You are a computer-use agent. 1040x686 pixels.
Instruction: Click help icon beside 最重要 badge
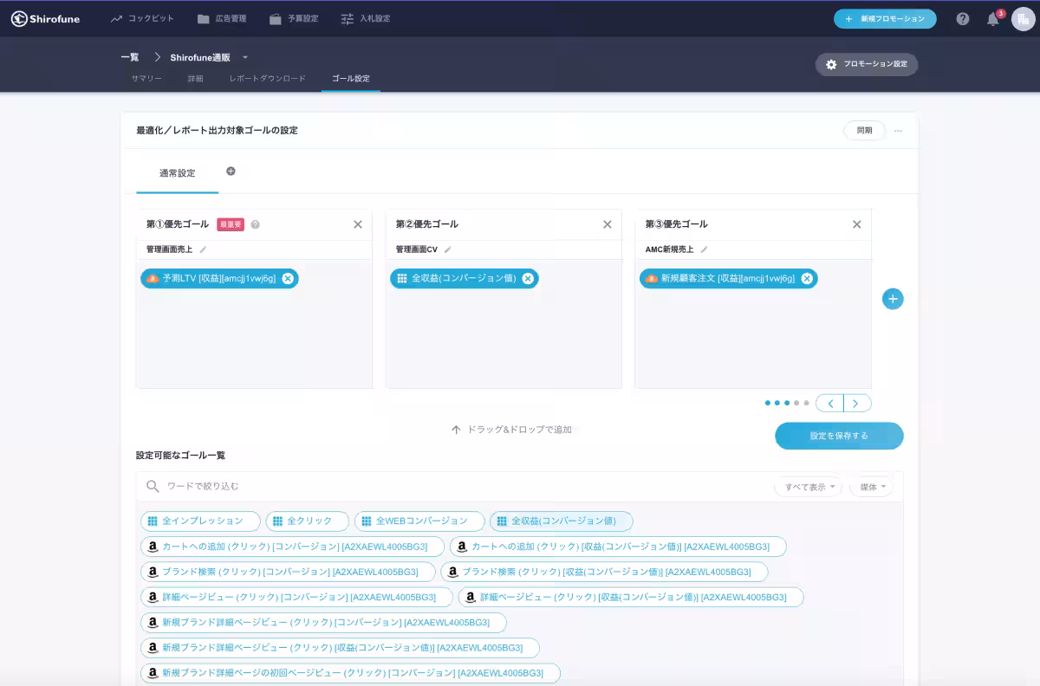(x=256, y=224)
